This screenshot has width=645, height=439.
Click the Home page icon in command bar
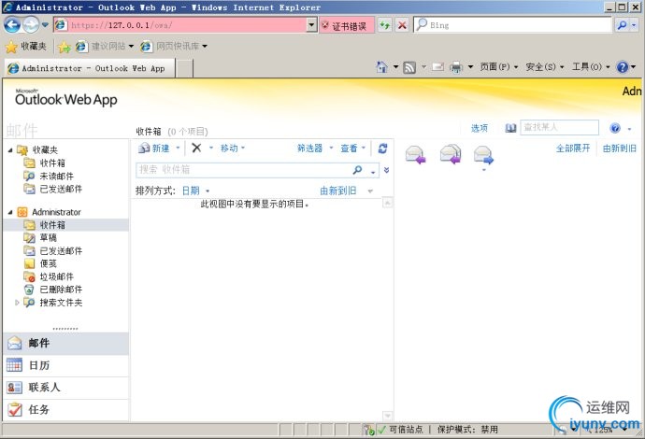point(382,67)
